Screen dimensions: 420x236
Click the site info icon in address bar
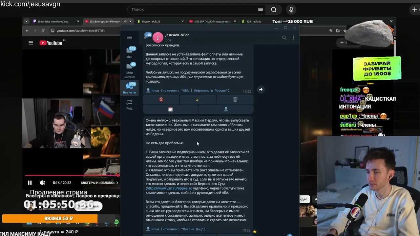[x=52, y=30]
